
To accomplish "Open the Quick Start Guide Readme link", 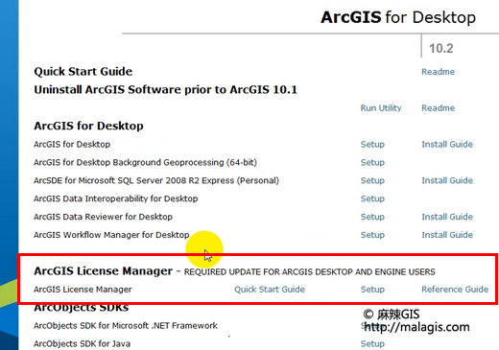I will [x=438, y=72].
